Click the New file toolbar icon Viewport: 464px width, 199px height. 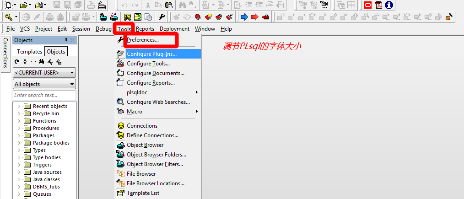coord(9,5)
